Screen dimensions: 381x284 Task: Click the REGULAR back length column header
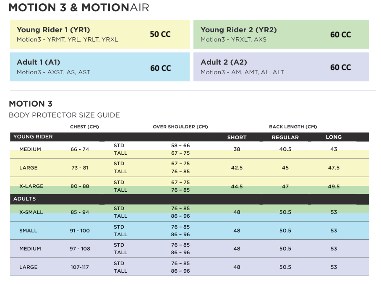click(285, 137)
